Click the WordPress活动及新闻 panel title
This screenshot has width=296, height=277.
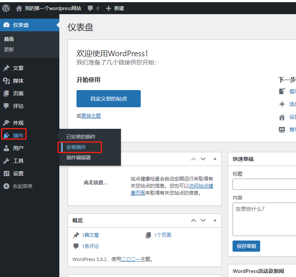point(258,271)
